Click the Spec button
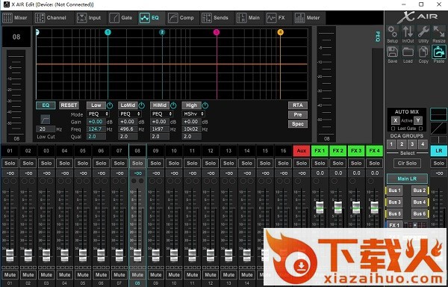This screenshot has width=448, height=287. (x=298, y=124)
